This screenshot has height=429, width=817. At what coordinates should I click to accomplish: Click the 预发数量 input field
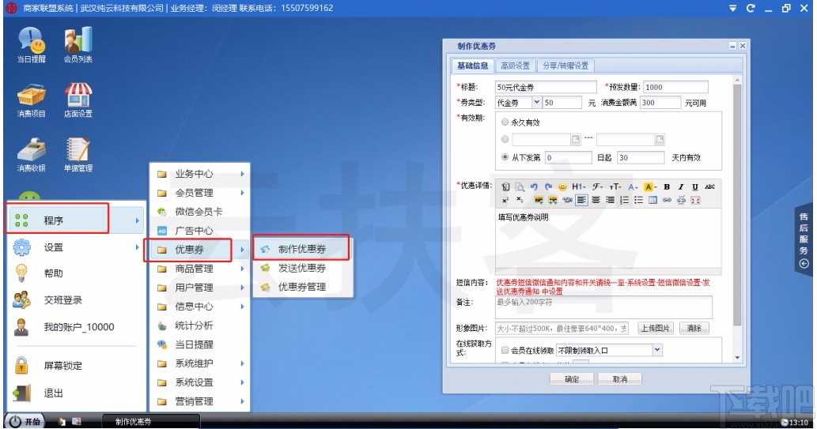pos(675,87)
